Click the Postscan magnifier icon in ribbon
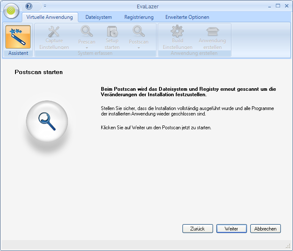 pyautogui.click(x=138, y=31)
